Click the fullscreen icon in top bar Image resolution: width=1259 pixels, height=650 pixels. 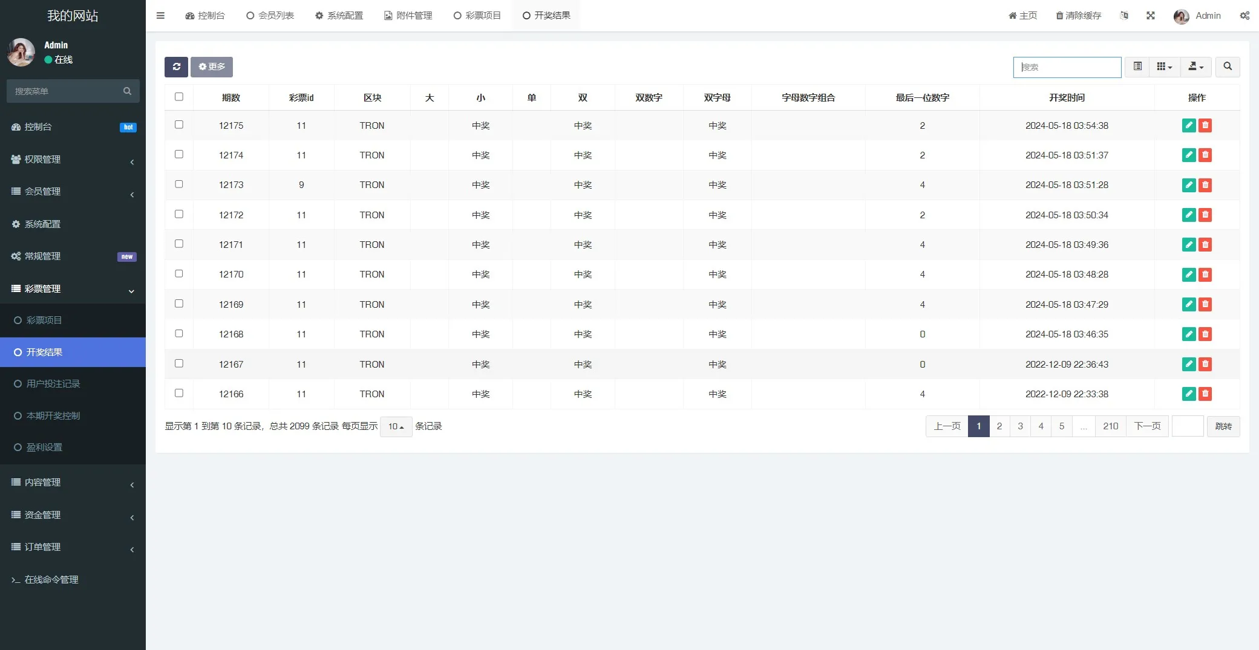(1150, 16)
